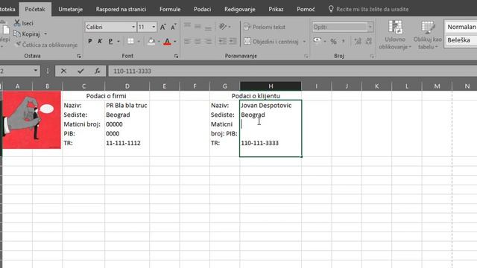
Task: Toggle bold (P) formatting
Action: pyautogui.click(x=89, y=41)
